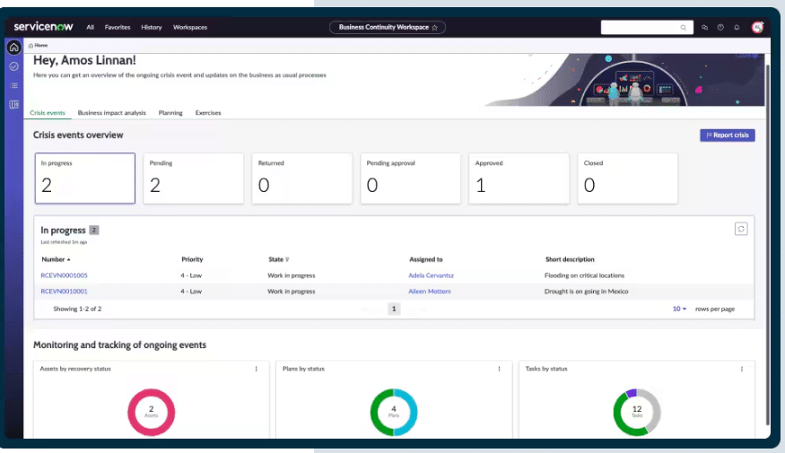Open the notifications bell icon
The height and width of the screenshot is (453, 785).
(x=737, y=28)
